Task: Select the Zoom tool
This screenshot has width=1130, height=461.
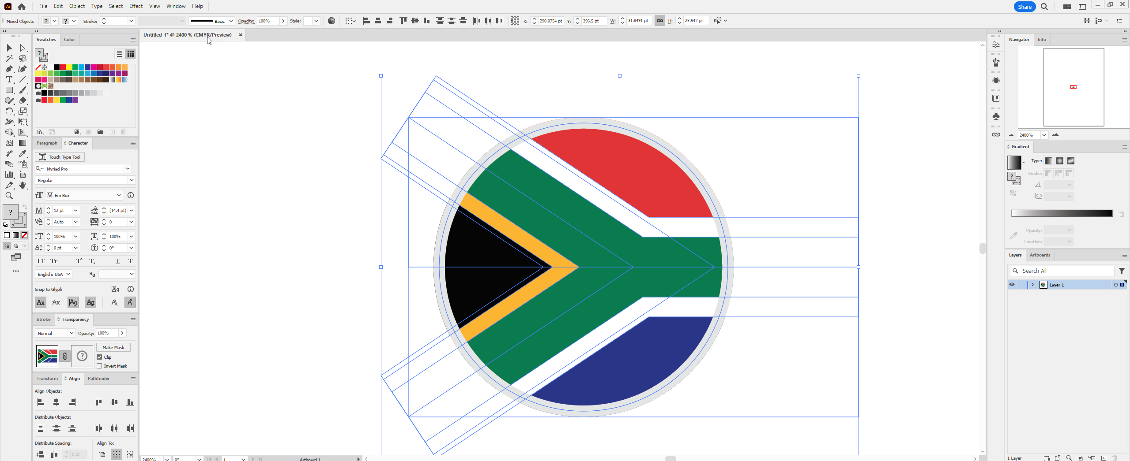Action: 9,196
